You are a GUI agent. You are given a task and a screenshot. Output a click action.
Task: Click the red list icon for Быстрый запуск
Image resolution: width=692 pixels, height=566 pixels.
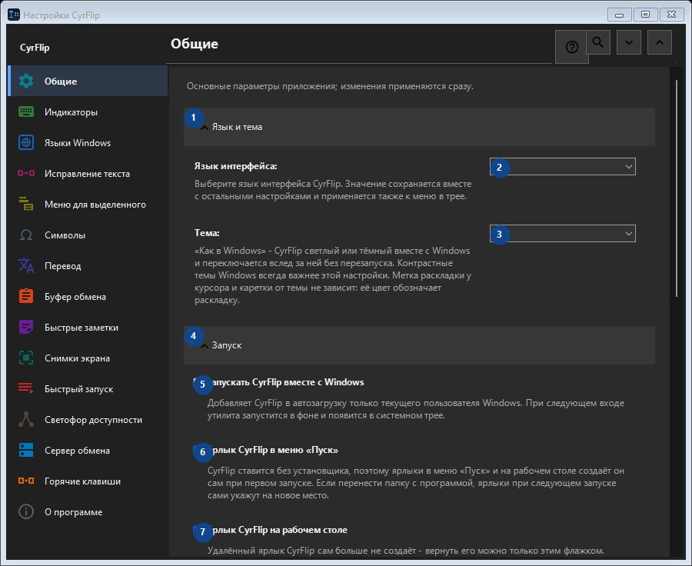coord(26,388)
